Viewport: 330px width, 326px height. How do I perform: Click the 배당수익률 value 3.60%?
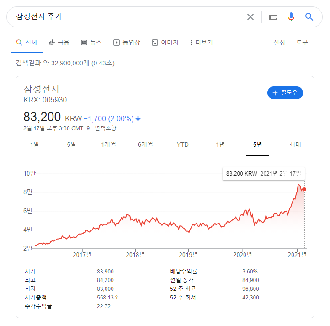pos(250,272)
